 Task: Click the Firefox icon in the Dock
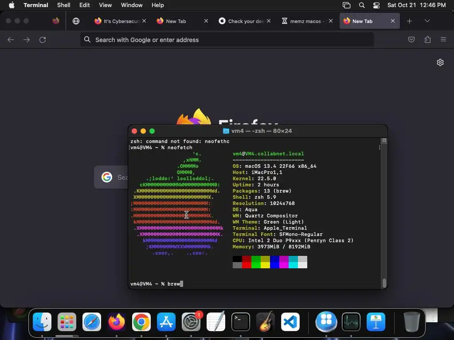[x=117, y=322]
